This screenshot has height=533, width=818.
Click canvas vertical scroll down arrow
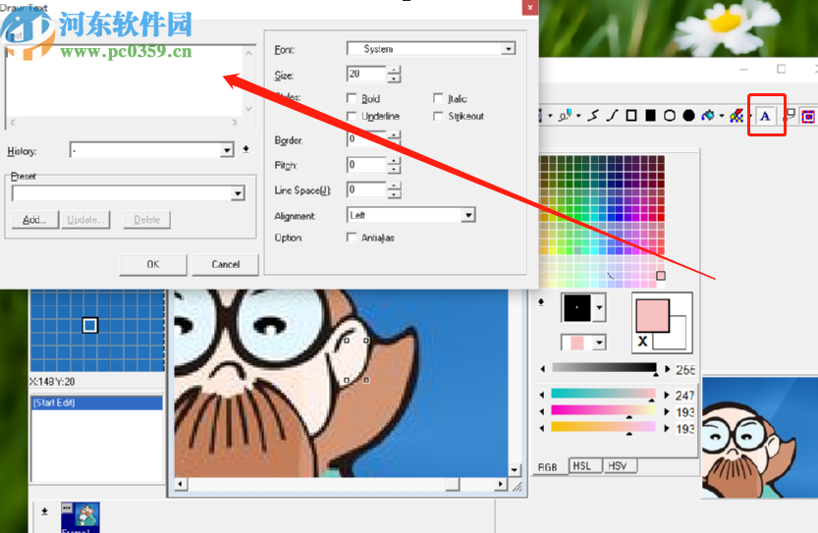515,470
